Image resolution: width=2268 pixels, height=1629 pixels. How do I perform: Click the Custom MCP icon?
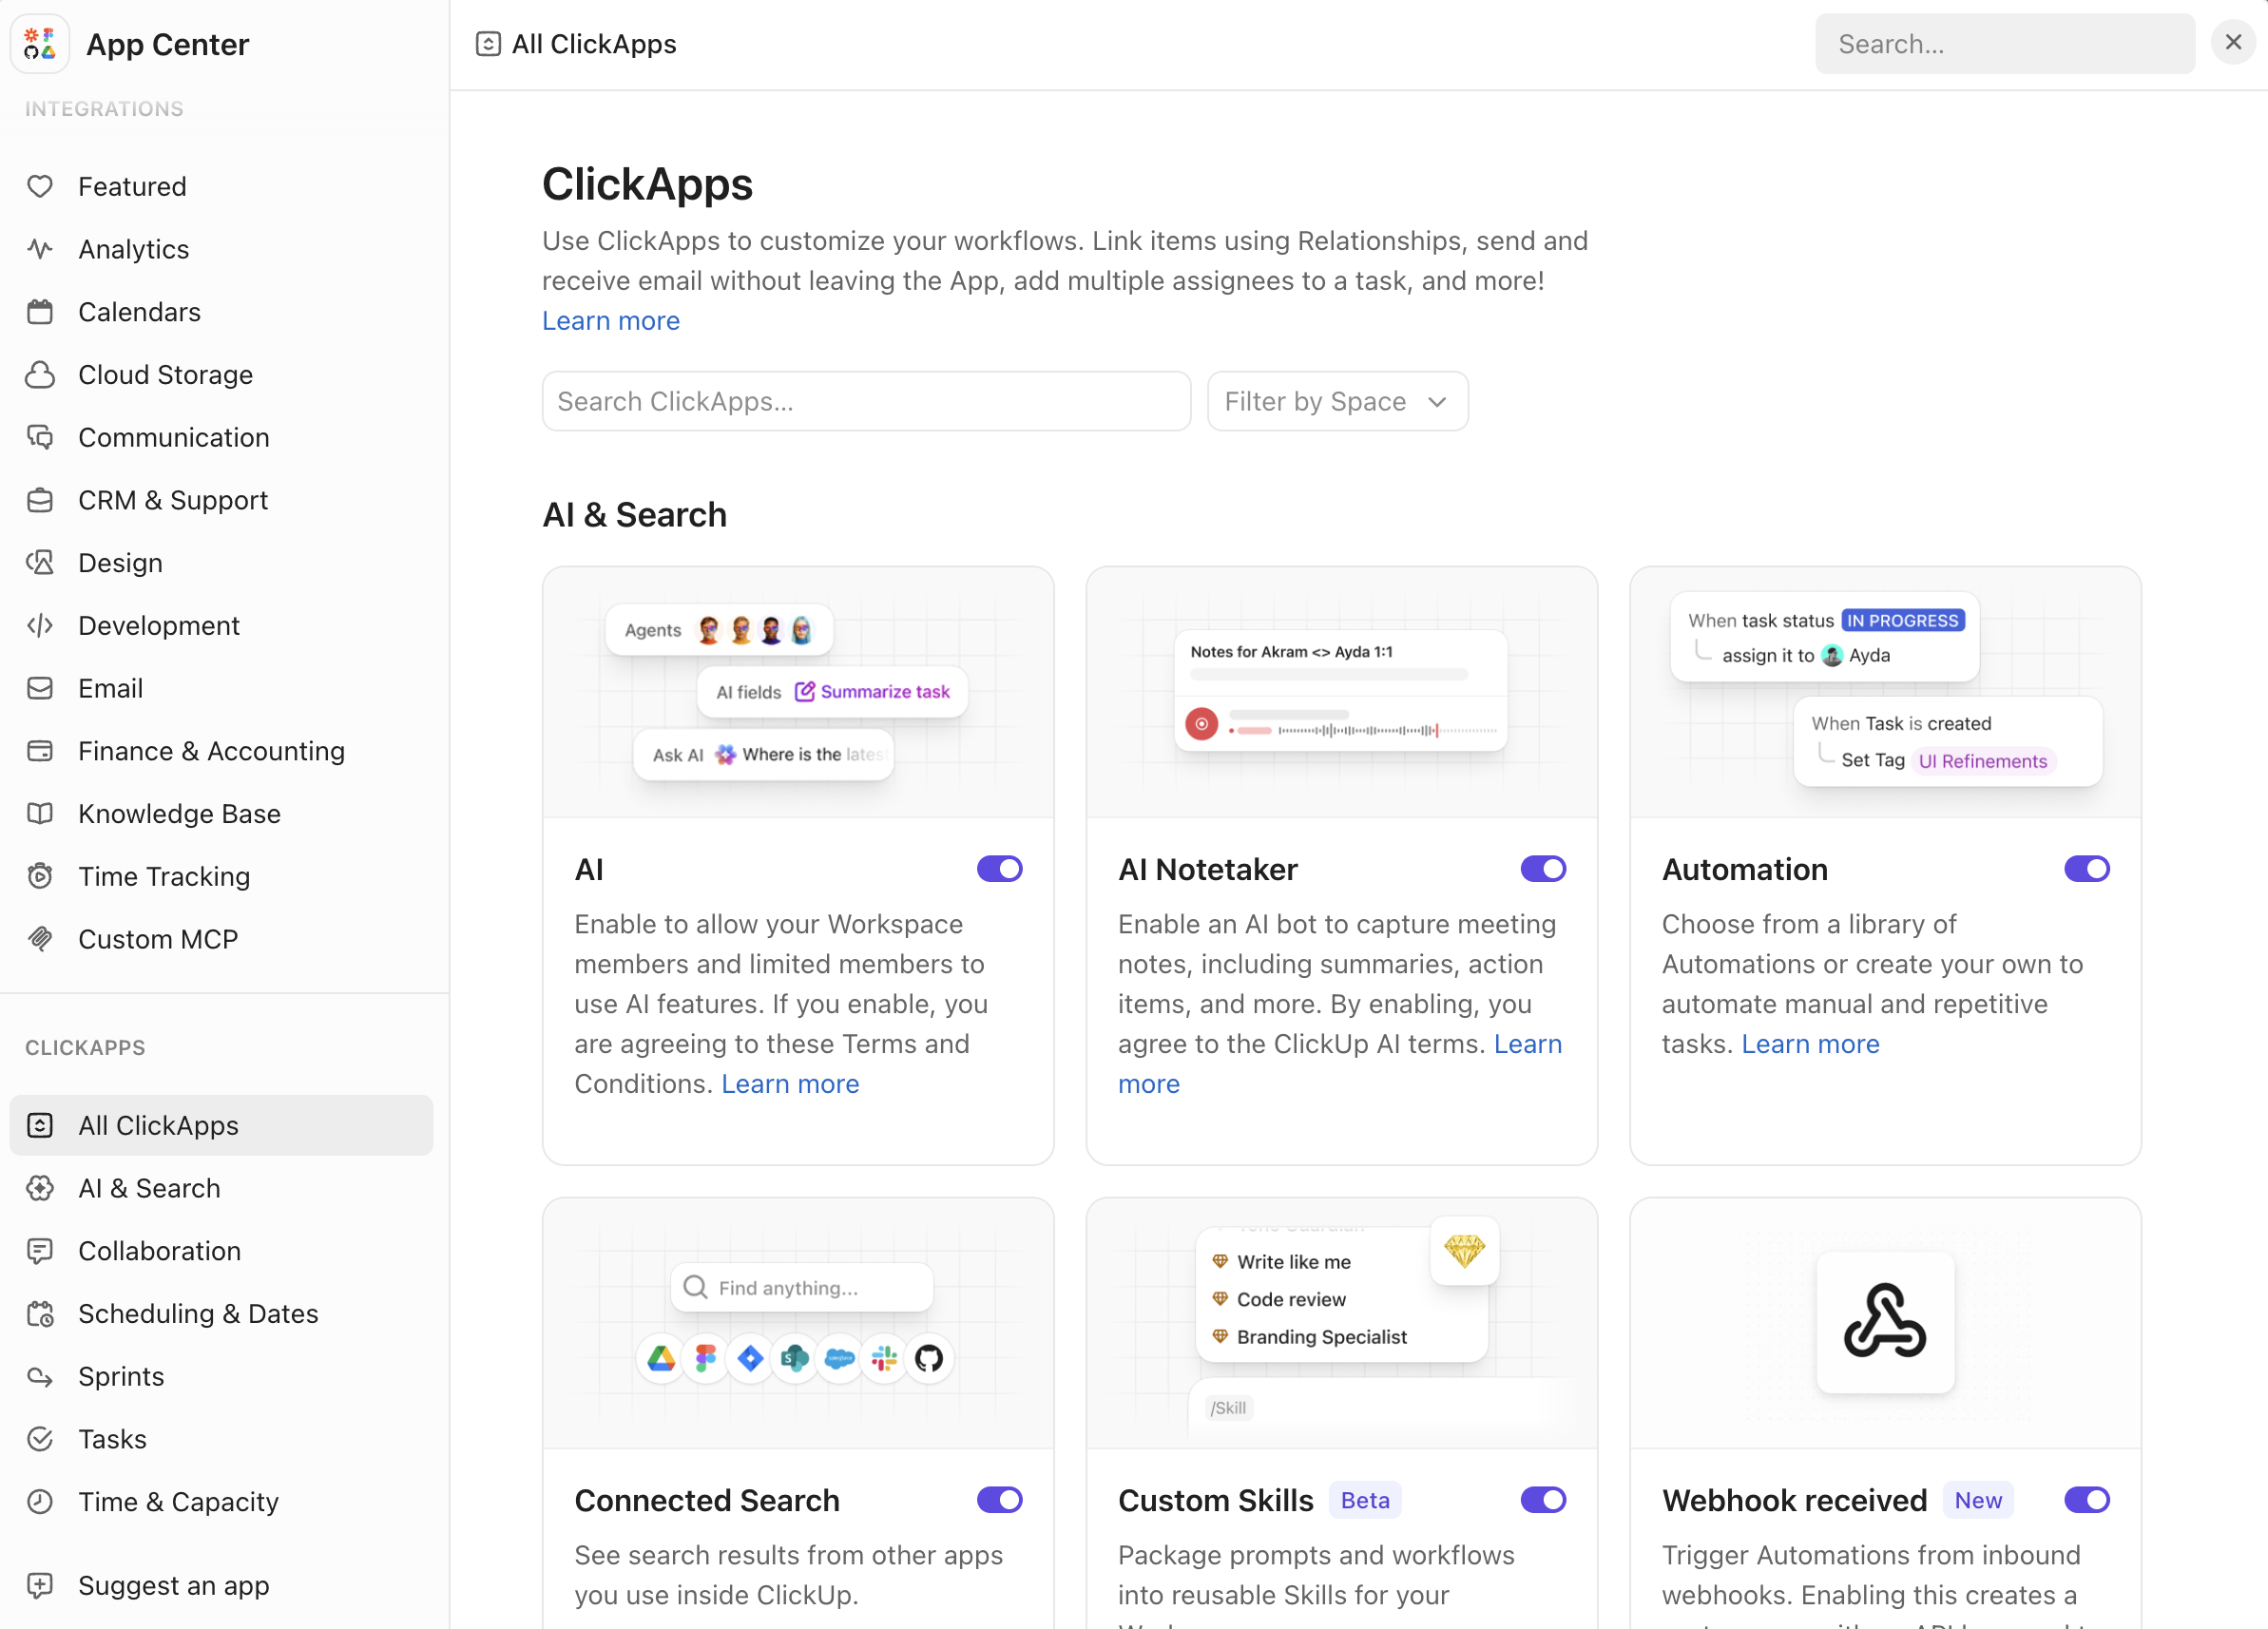40,939
